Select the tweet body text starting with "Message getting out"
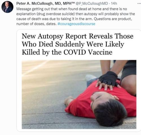Screen dimensions: 141x135 [x=76, y=16]
